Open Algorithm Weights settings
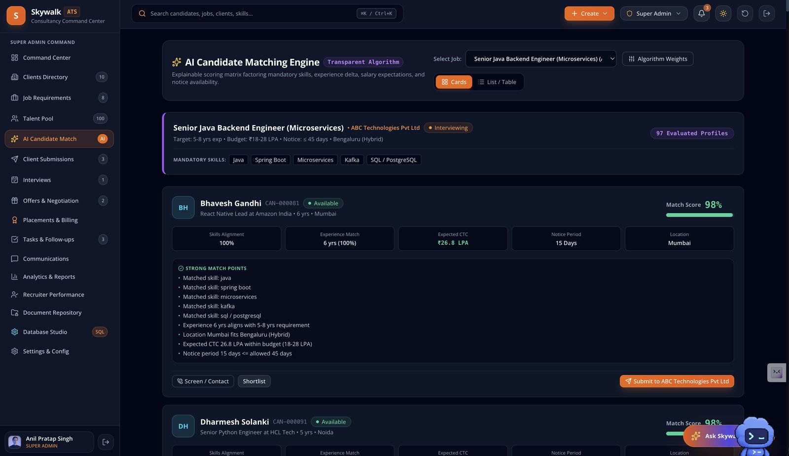This screenshot has height=456, width=789. pos(658,59)
